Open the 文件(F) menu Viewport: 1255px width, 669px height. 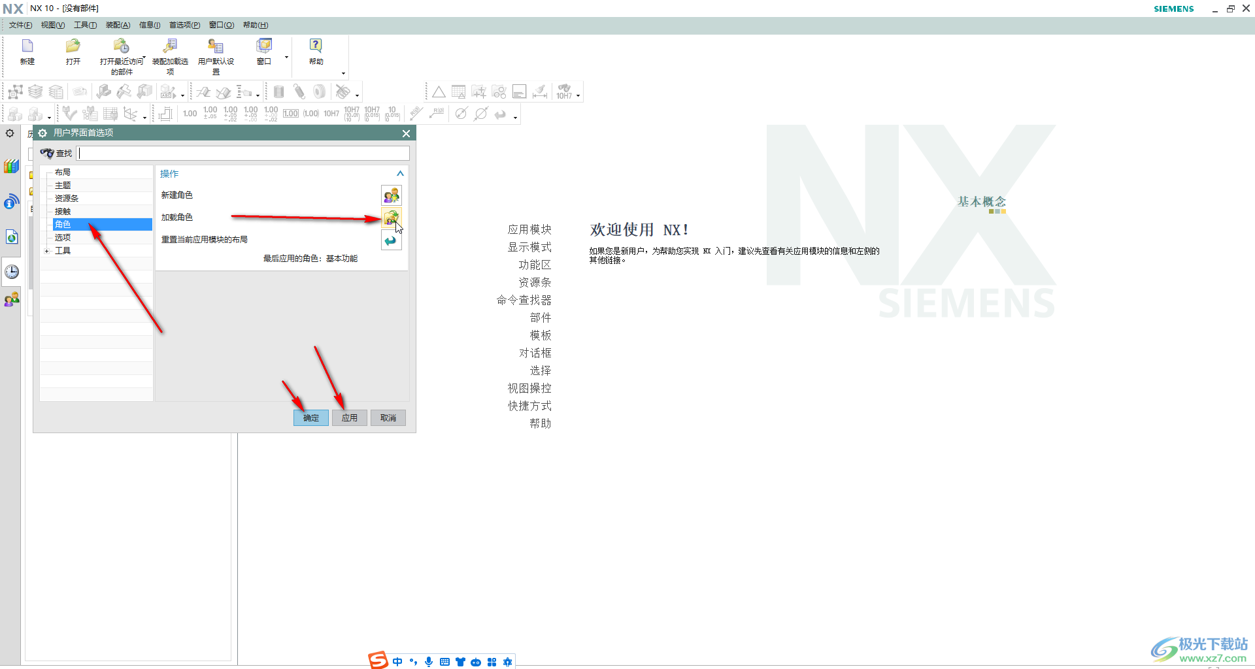click(20, 25)
